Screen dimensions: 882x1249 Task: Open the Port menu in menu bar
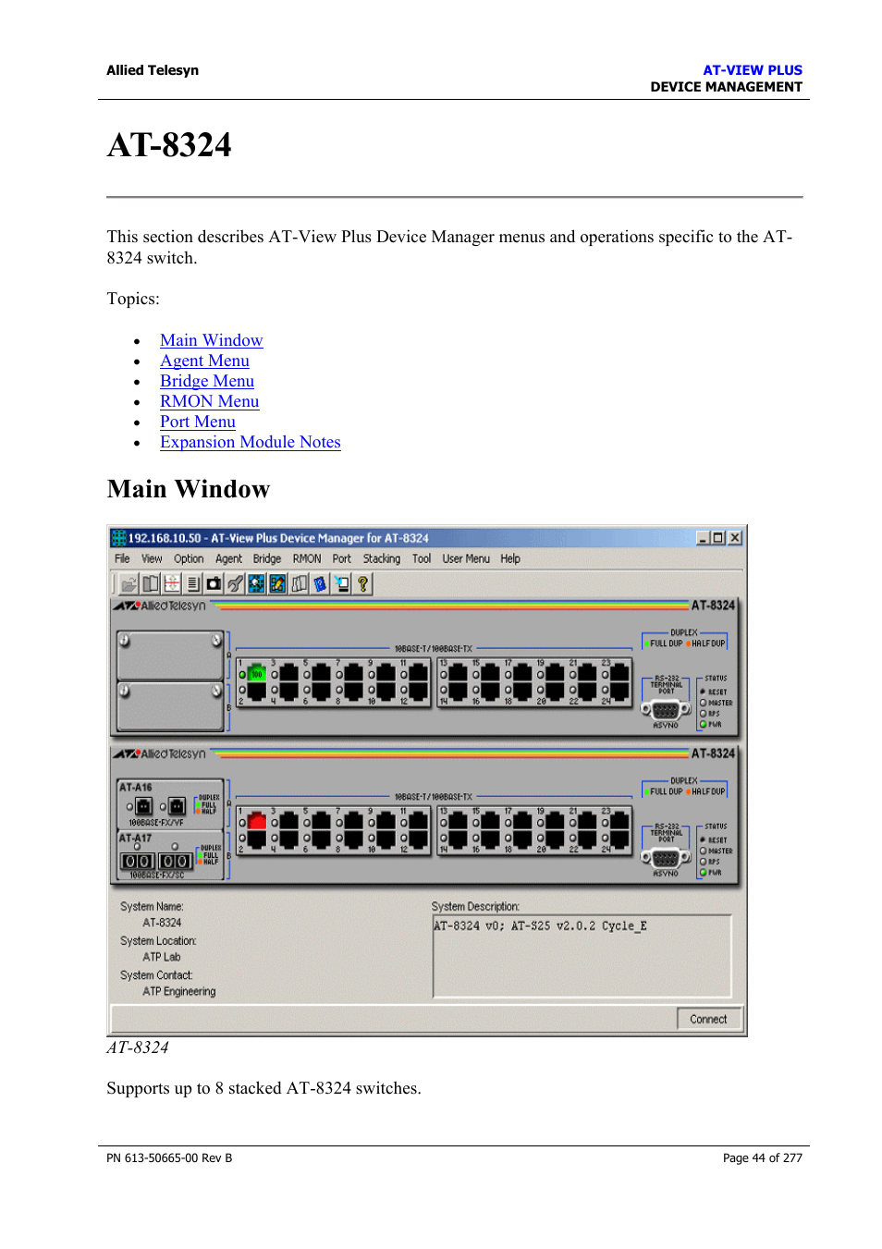pyautogui.click(x=342, y=559)
